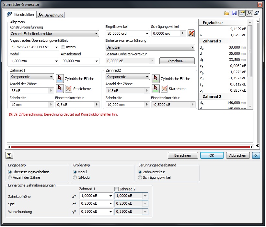Click Zahnrad1 Einheitenkorrektur input field
The image size is (266, 227).
pyautogui.click(x=75, y=105)
